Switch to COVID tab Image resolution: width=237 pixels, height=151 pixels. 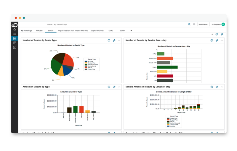tap(122, 31)
